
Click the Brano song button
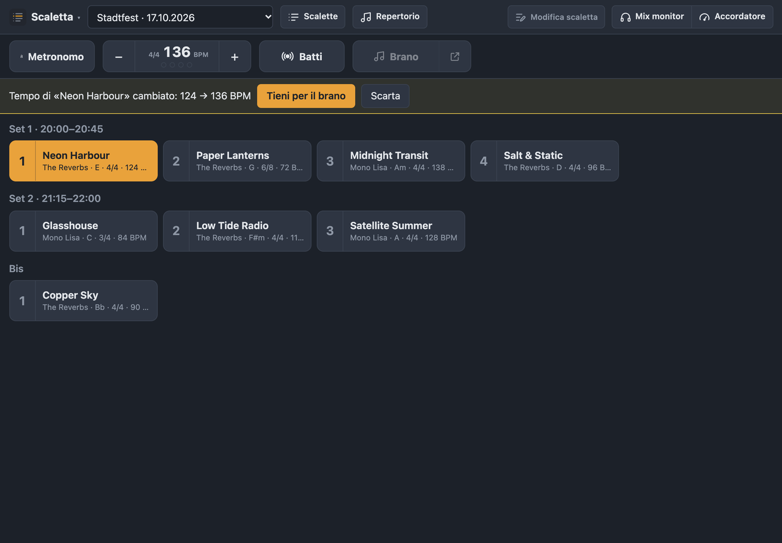pos(395,56)
